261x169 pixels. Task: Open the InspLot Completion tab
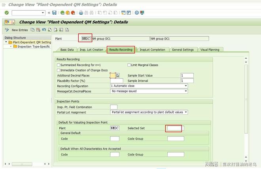(x=152, y=50)
